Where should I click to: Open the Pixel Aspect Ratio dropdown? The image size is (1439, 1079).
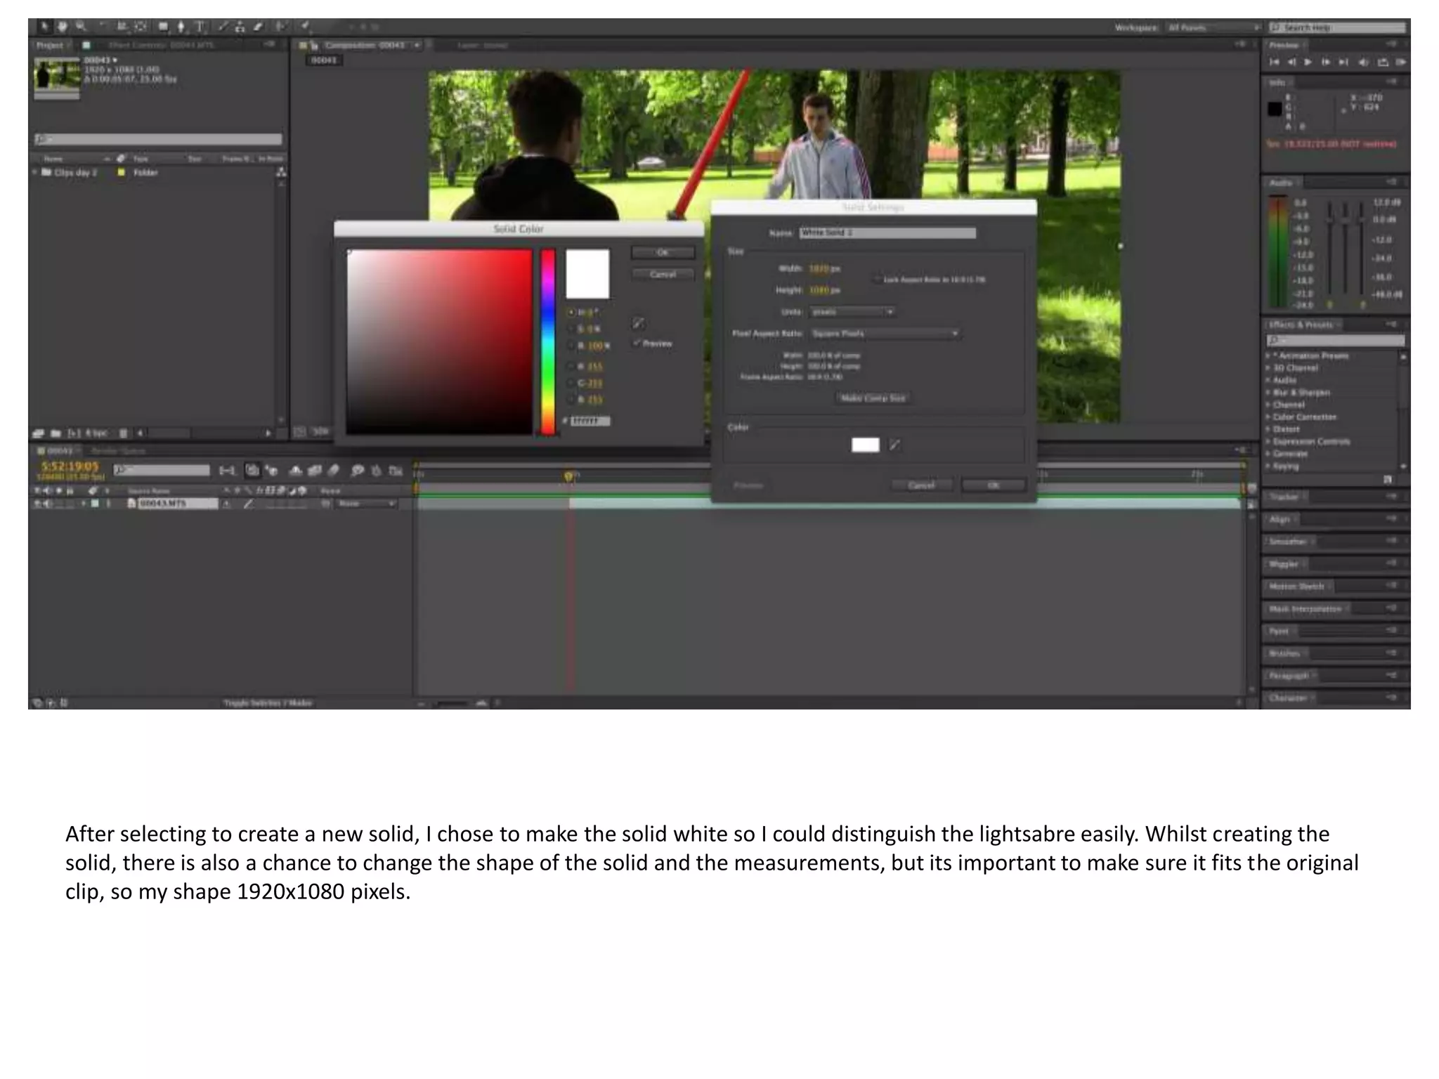885,333
